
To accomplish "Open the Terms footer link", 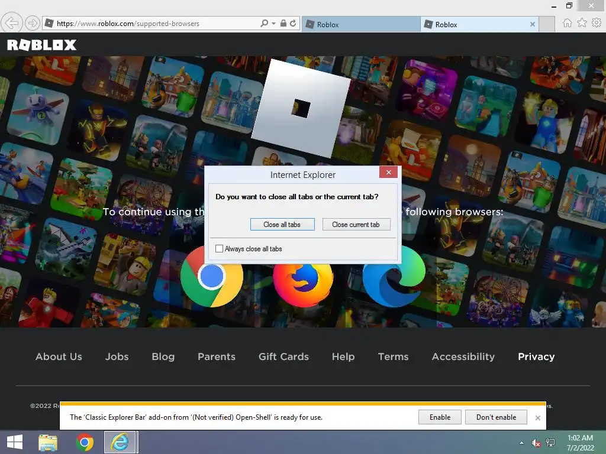I will pyautogui.click(x=393, y=356).
